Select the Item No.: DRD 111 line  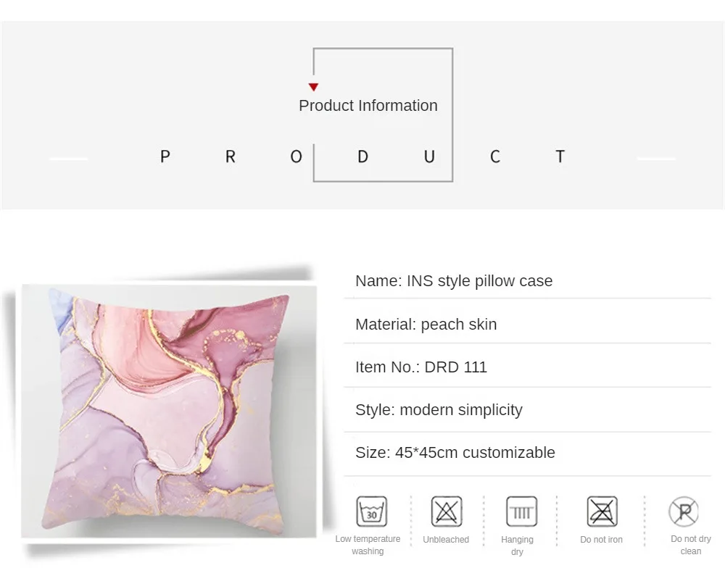pos(527,367)
